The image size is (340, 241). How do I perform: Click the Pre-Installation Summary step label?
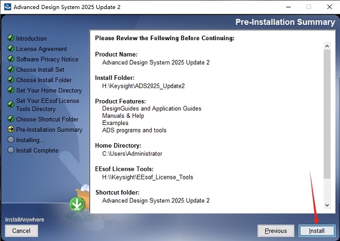coord(49,130)
